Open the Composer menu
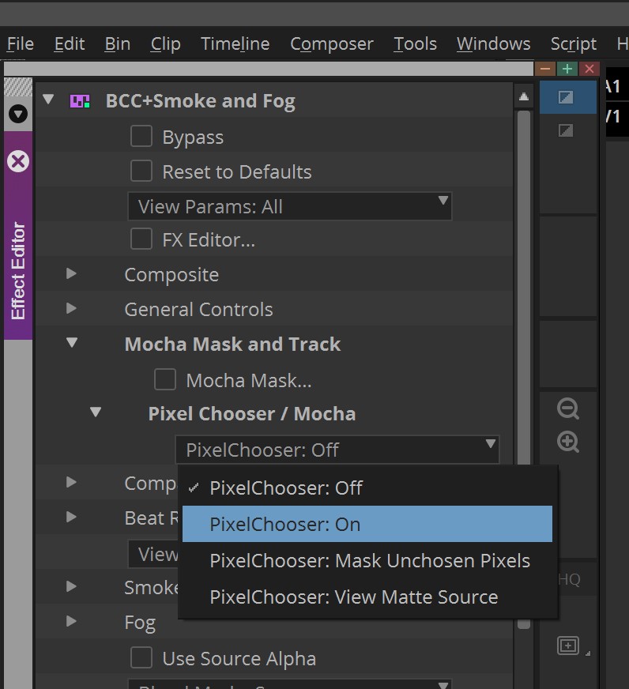 coord(331,44)
